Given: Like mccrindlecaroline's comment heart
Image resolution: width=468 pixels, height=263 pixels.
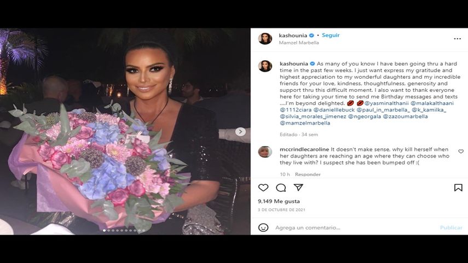Looking at the screenshot, I should 461,151.
